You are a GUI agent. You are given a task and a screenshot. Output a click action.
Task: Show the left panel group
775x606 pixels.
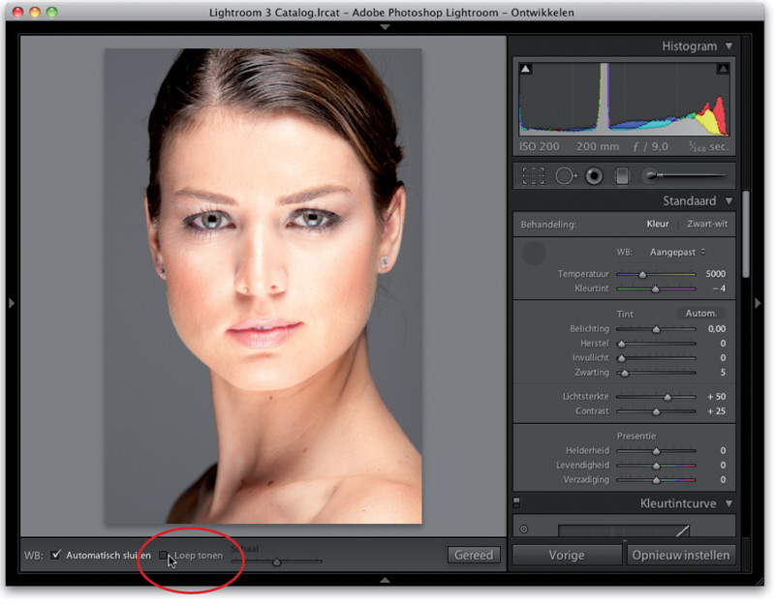[x=12, y=303]
